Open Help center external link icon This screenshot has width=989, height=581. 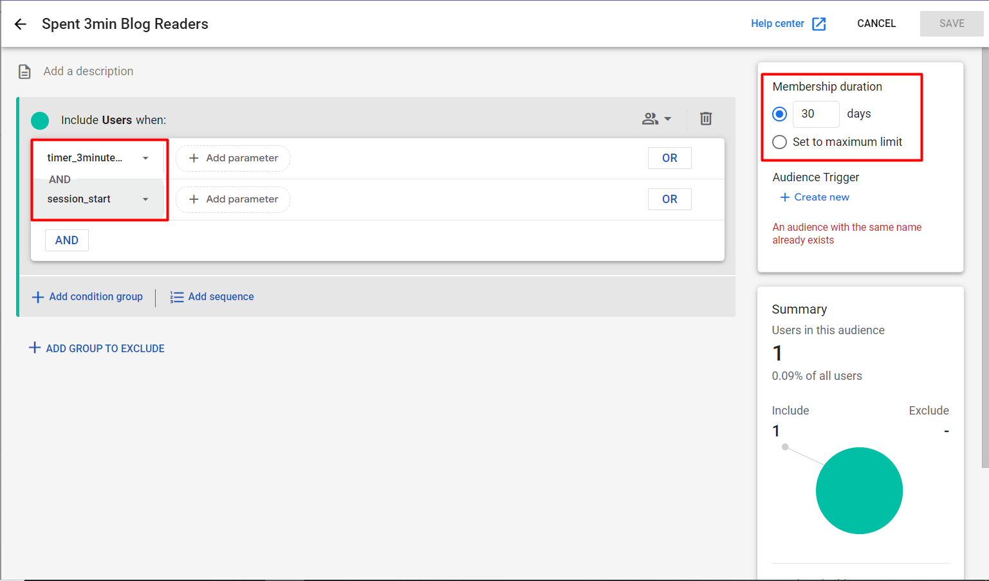point(818,24)
